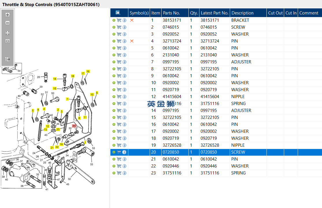
Task: Click description BRACKET in item 1 row
Action: pyautogui.click(x=240, y=20)
